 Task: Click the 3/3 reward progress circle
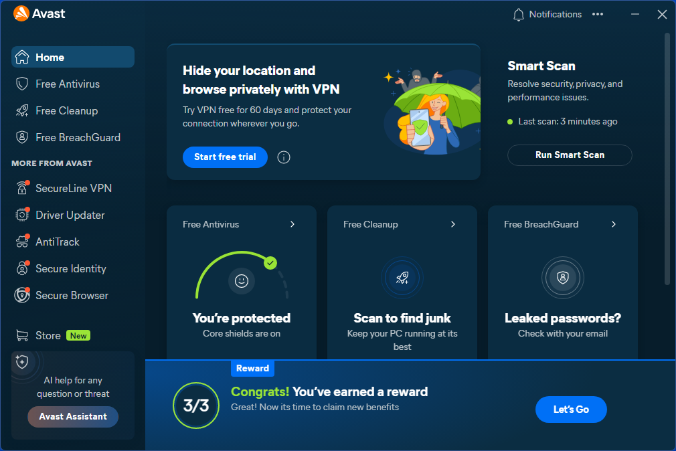point(196,405)
